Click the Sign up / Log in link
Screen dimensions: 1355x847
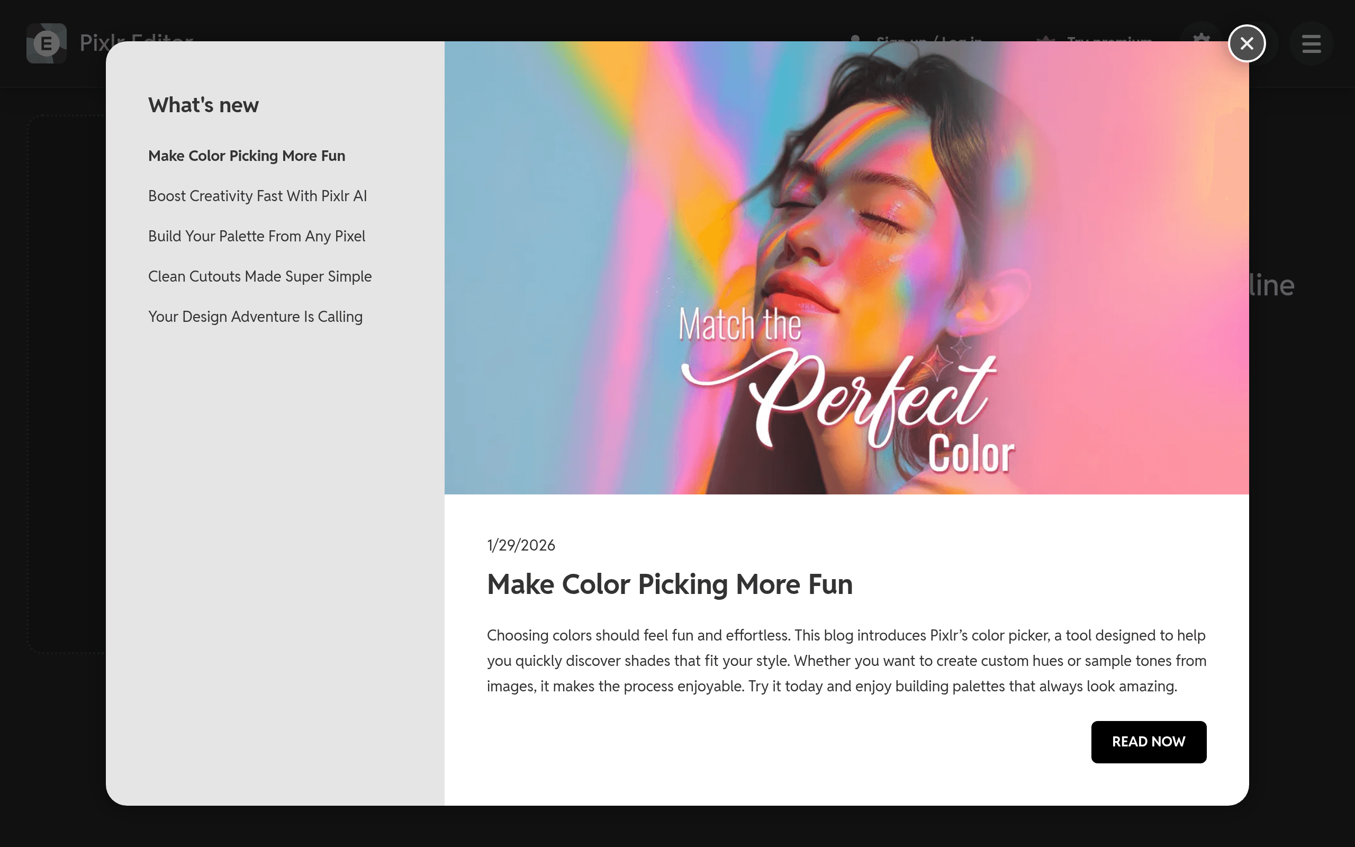pos(929,38)
